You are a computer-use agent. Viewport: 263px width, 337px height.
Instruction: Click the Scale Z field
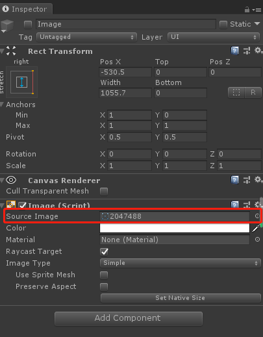pyautogui.click(x=239, y=166)
